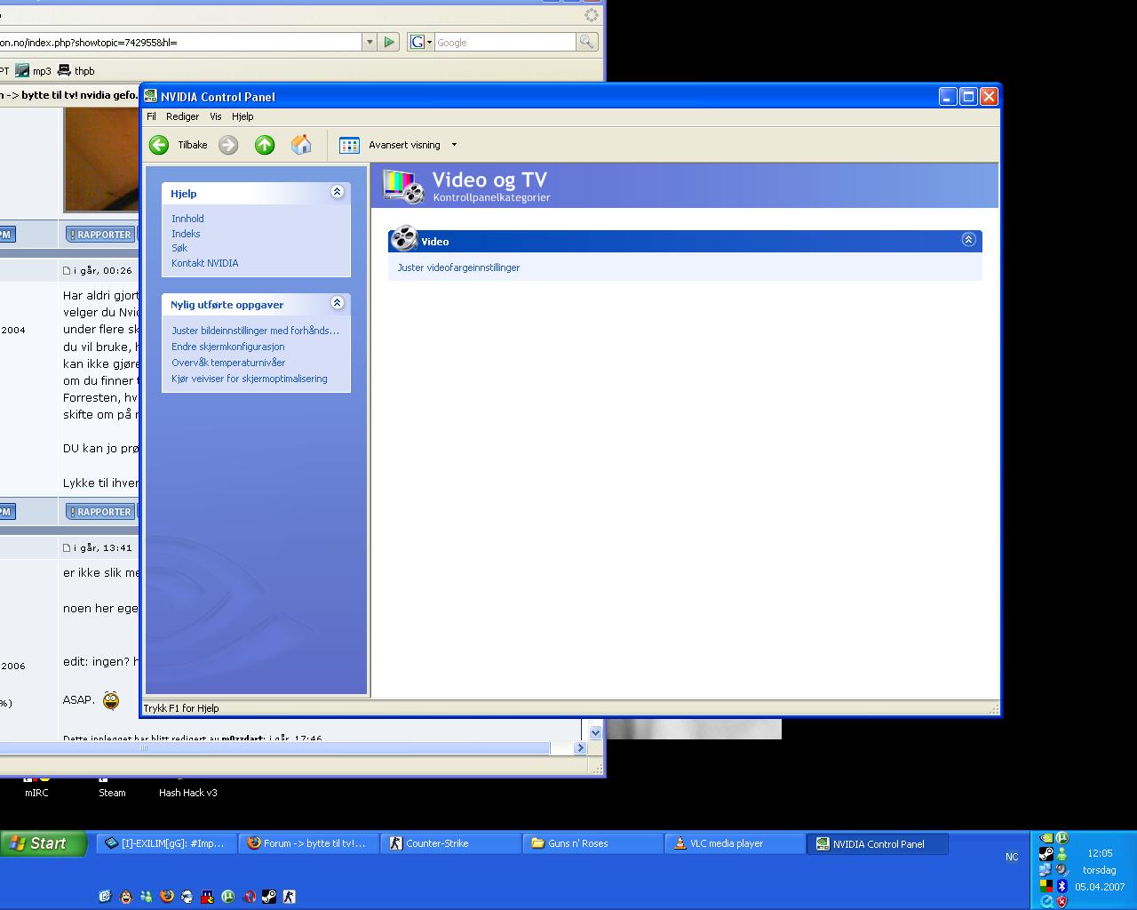
Task: Open the Vis menu
Action: pos(216,116)
